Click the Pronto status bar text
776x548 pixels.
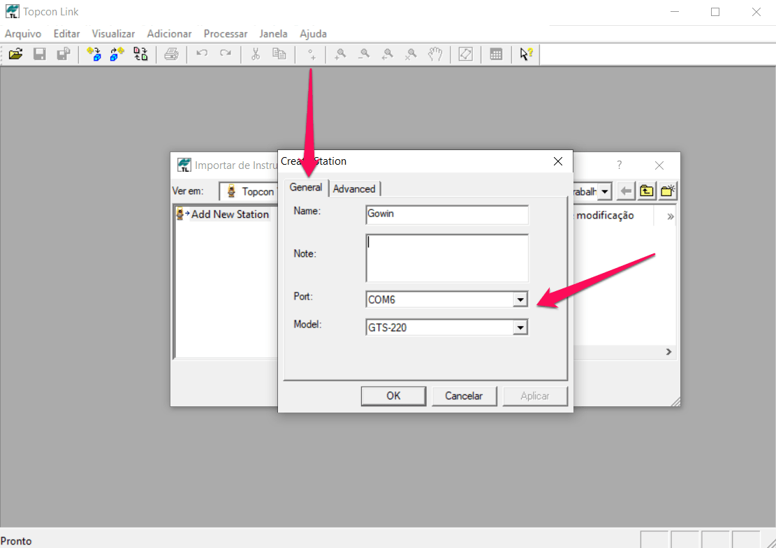click(x=16, y=541)
